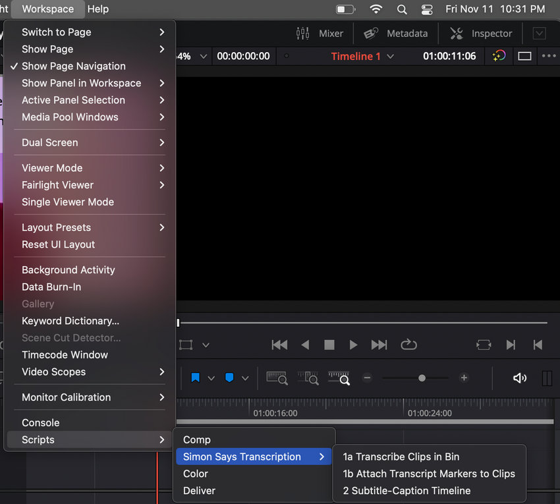Select Reset UI Layout
The image size is (560, 504).
point(90,244)
